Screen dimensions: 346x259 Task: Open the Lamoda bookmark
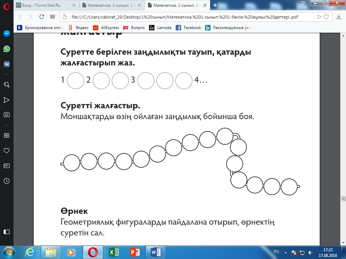(160, 28)
